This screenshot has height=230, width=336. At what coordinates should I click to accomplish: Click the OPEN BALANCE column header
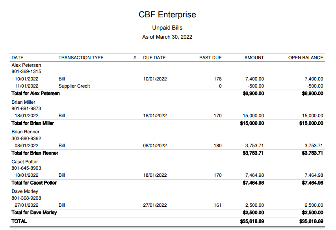point(306,58)
